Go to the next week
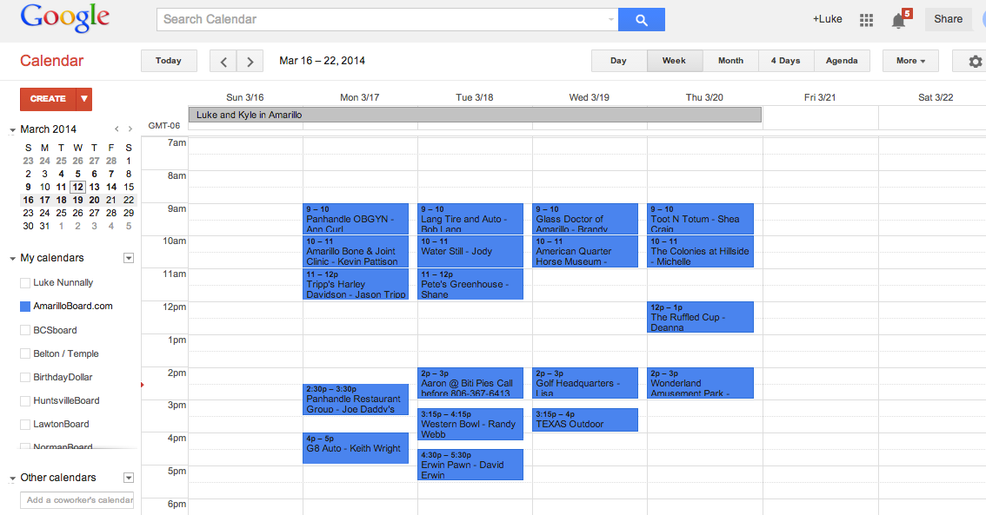The height and width of the screenshot is (515, 986). [x=250, y=62]
